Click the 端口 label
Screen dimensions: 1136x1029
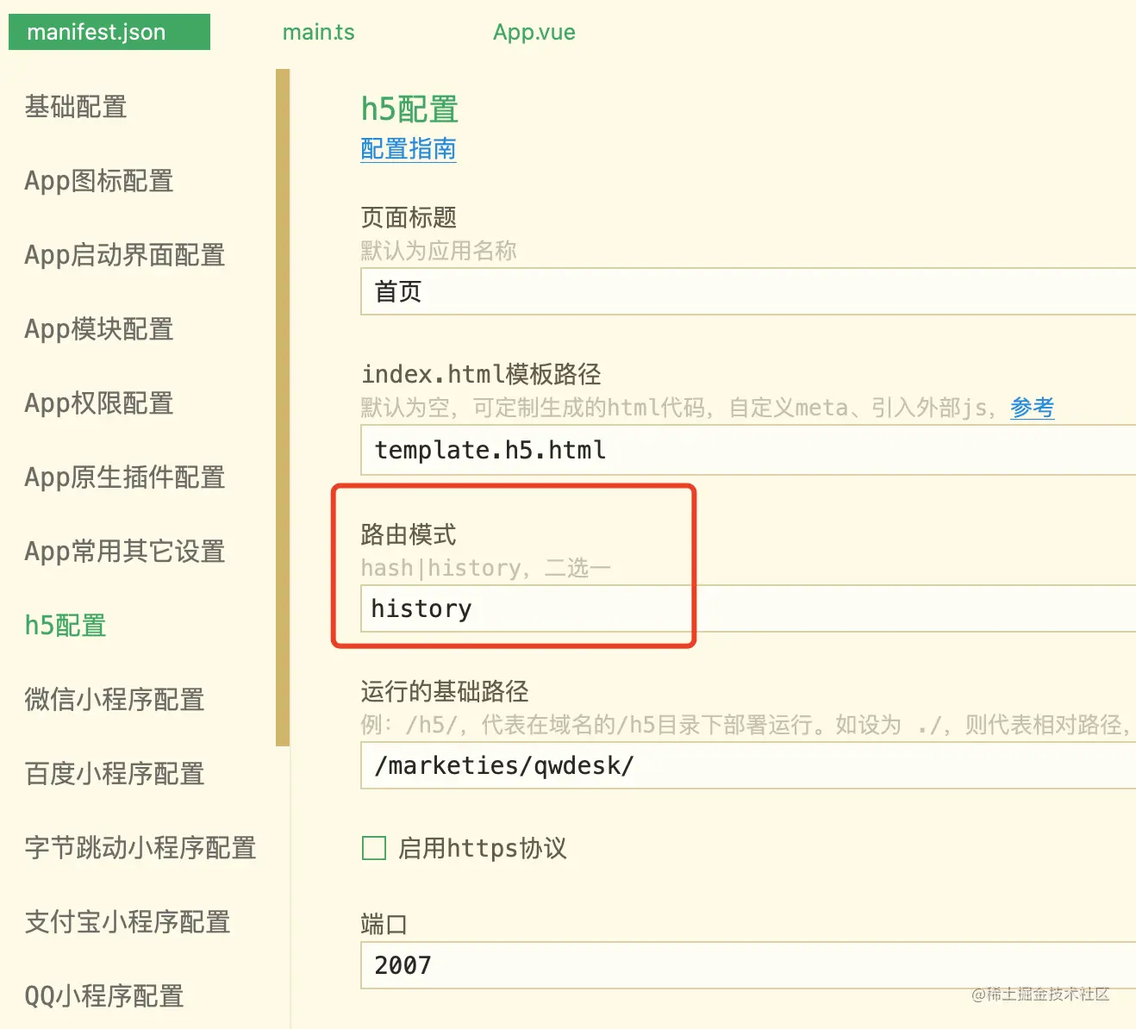tap(384, 925)
